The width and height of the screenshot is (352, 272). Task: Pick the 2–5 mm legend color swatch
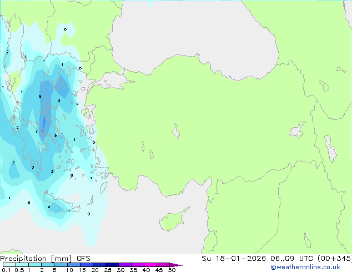[x=48, y=265]
